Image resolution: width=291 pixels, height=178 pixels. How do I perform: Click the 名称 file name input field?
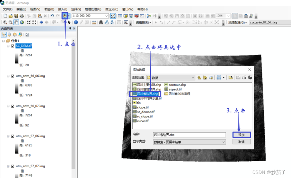[x=190, y=135]
